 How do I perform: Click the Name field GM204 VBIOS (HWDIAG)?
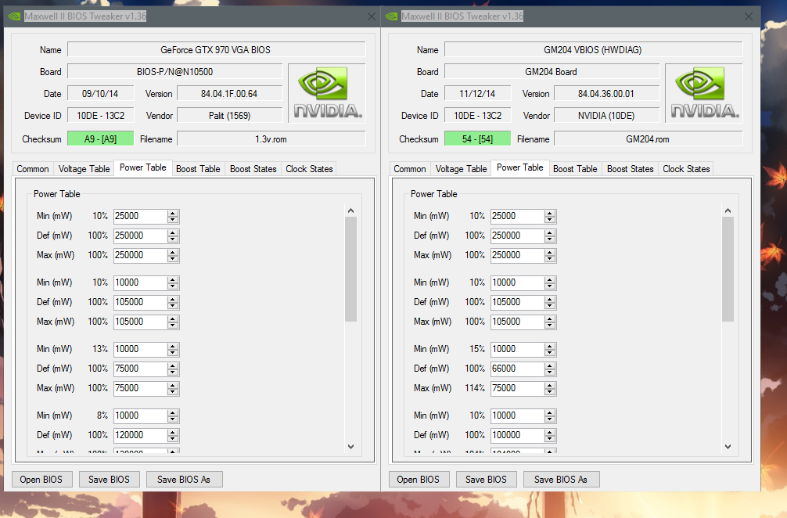click(x=593, y=50)
